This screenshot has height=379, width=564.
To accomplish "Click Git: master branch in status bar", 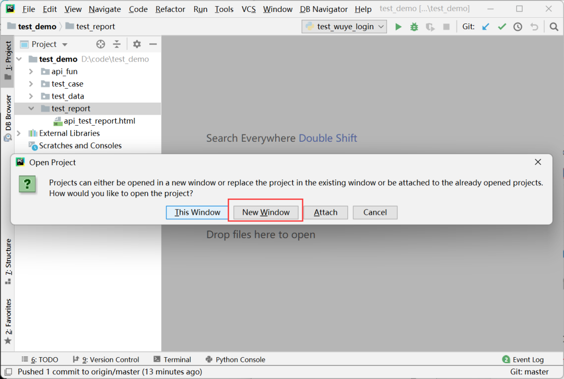I will (x=529, y=372).
